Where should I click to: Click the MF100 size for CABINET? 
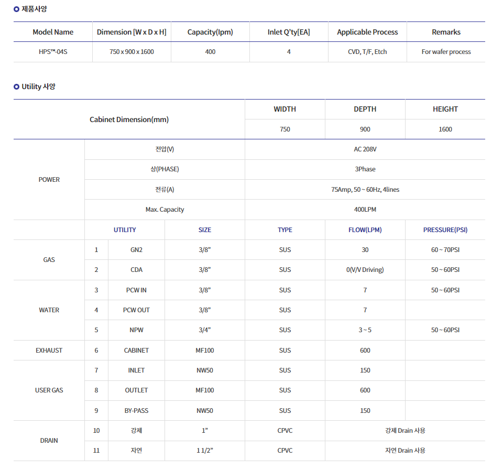coord(205,351)
